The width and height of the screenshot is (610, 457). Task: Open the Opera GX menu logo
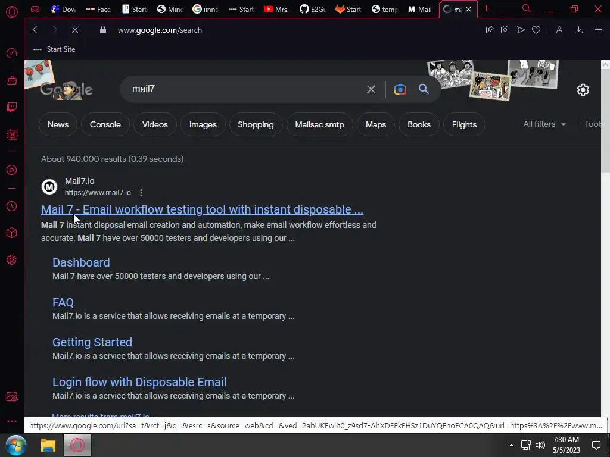click(12, 12)
